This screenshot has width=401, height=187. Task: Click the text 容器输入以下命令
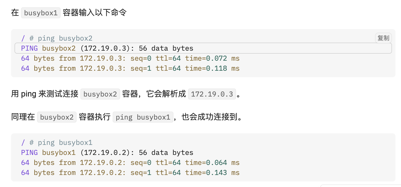point(95,13)
